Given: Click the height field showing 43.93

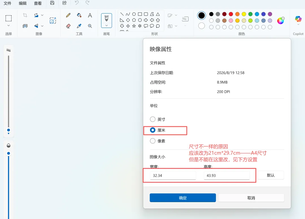Looking at the screenshot, I should pyautogui.click(x=226, y=176).
